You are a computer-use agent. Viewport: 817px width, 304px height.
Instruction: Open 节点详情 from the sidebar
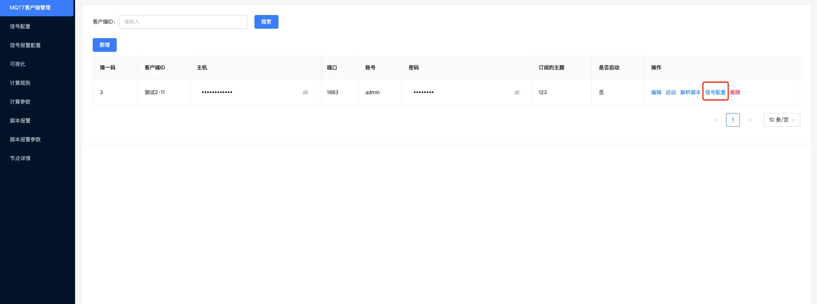pyautogui.click(x=20, y=158)
